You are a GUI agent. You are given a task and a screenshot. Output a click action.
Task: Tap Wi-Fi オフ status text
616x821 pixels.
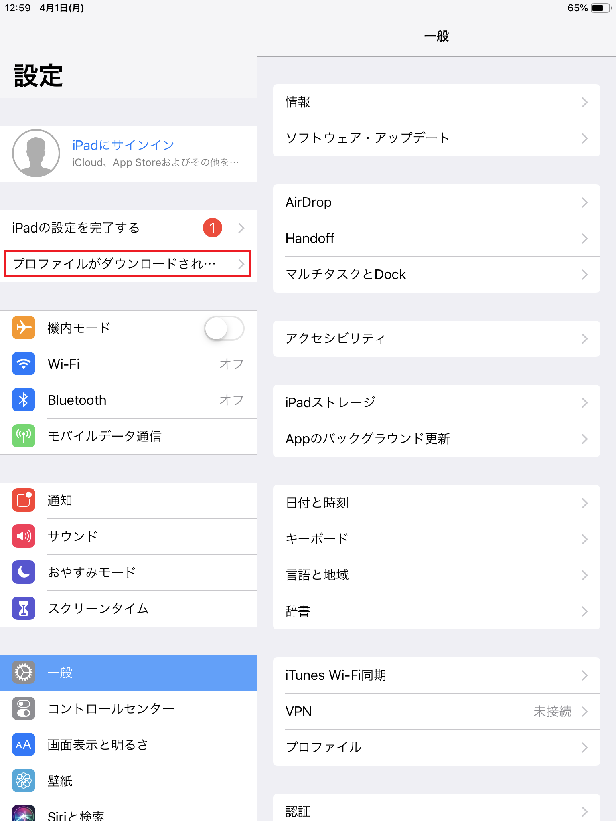(231, 364)
